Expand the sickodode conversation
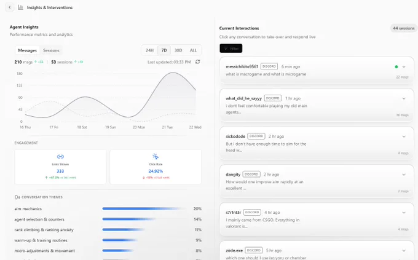Image resolution: width=418 pixels, height=260 pixels. [x=404, y=136]
